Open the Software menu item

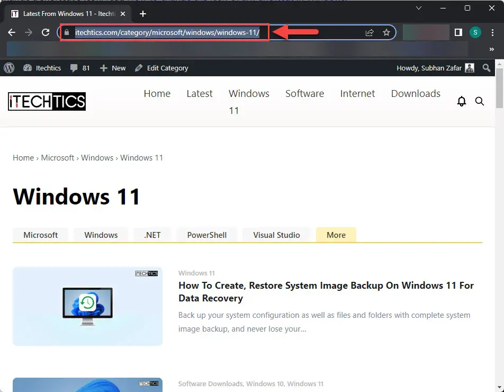pos(304,94)
